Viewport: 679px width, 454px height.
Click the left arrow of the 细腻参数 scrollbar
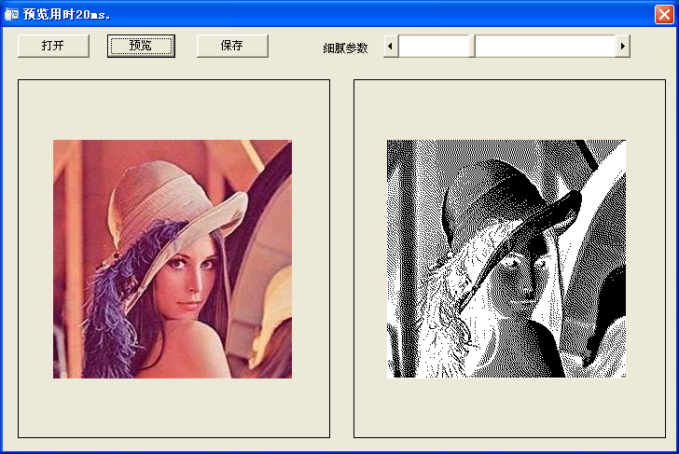[x=391, y=46]
